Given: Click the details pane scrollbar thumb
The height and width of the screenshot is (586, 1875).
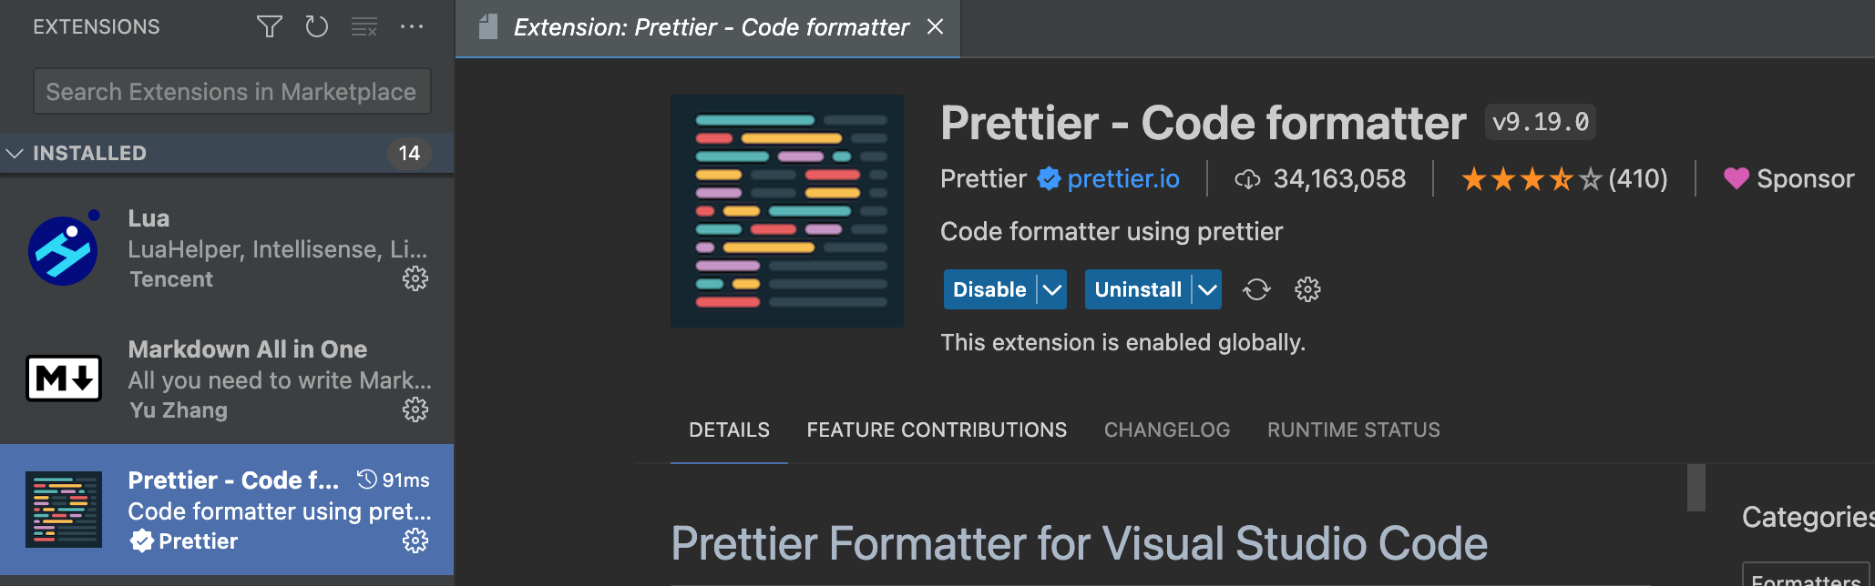Looking at the screenshot, I should point(1696,488).
